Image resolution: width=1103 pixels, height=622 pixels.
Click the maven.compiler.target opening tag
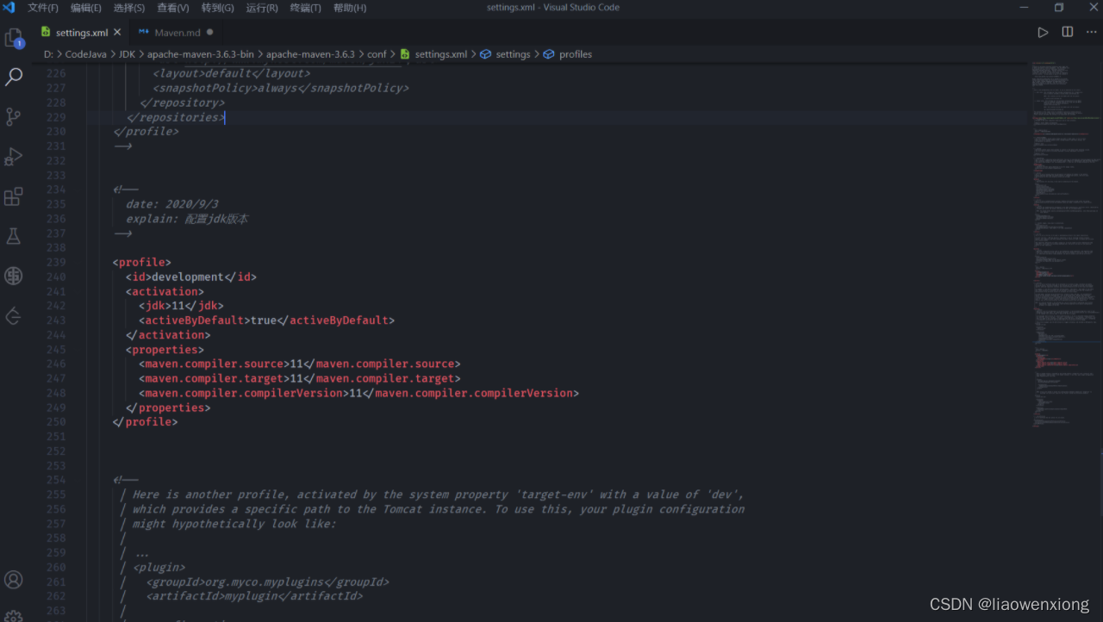(x=214, y=378)
